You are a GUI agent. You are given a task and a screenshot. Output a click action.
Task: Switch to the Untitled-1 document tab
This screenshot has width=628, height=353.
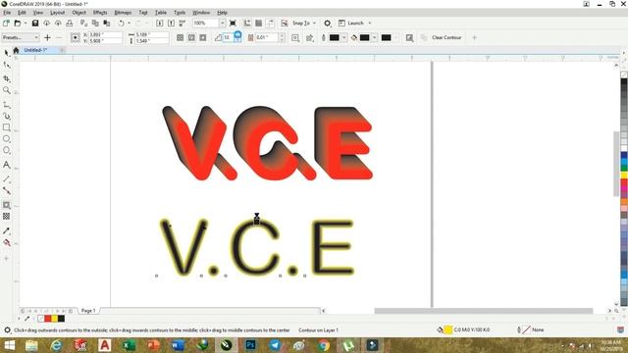coord(35,50)
